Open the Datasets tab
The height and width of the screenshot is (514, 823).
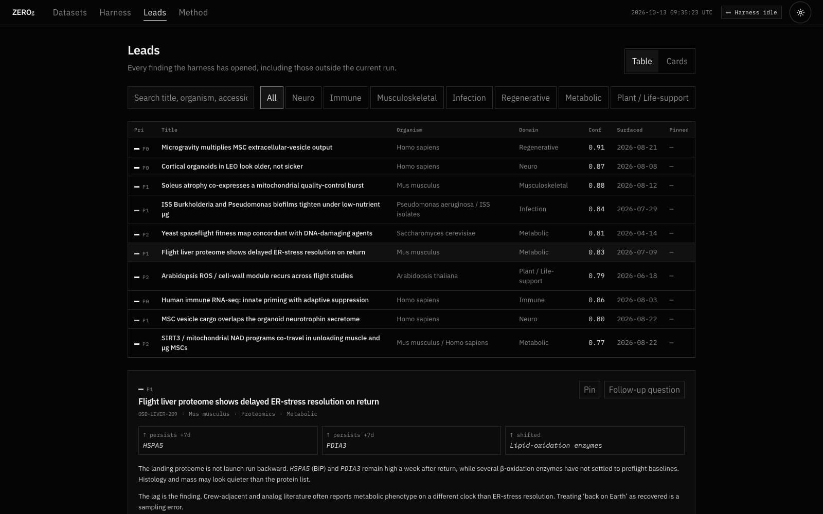coord(70,12)
